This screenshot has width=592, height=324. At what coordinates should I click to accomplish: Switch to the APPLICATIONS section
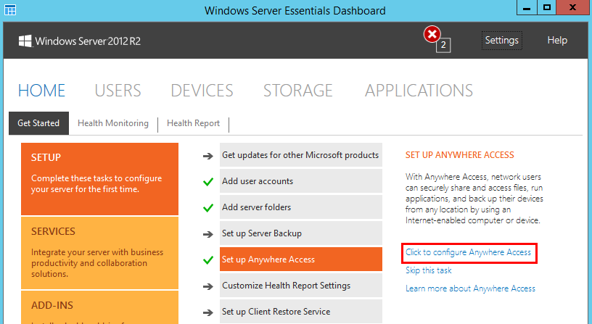pyautogui.click(x=419, y=91)
